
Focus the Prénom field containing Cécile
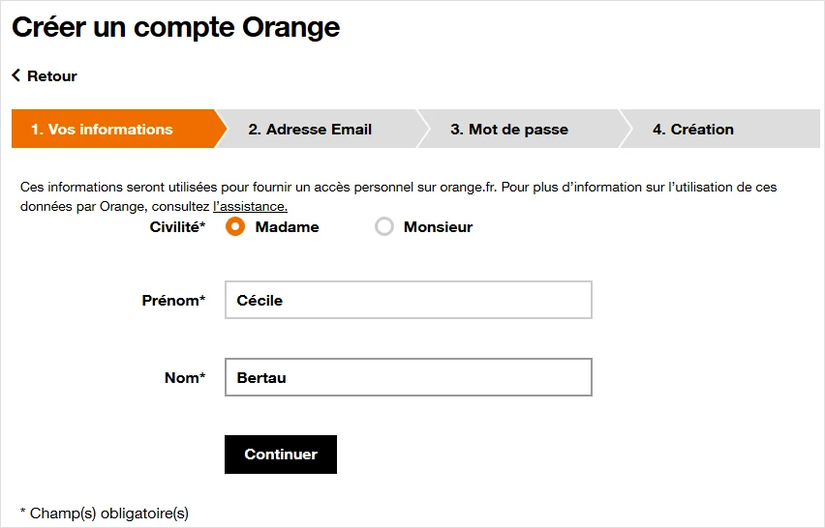click(408, 300)
